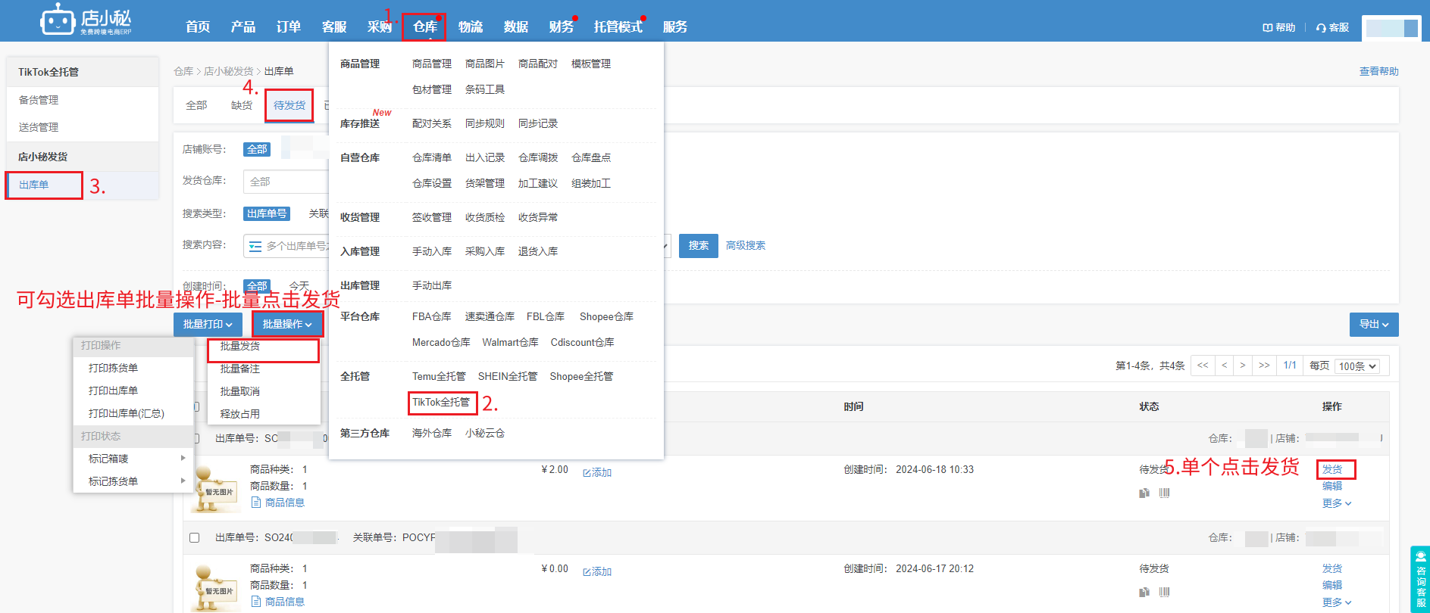Expand 更多 for the 2024-06-18 order
1430x613 pixels.
click(1337, 503)
